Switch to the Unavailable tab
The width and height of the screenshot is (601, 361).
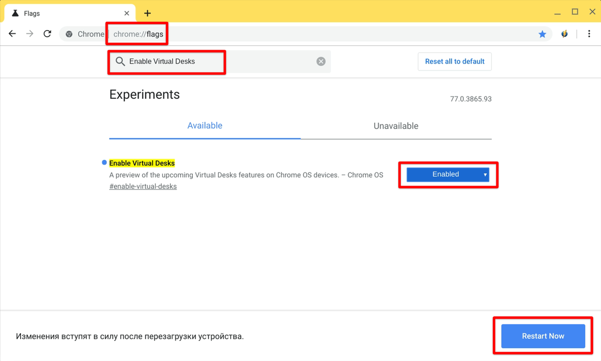(x=396, y=126)
